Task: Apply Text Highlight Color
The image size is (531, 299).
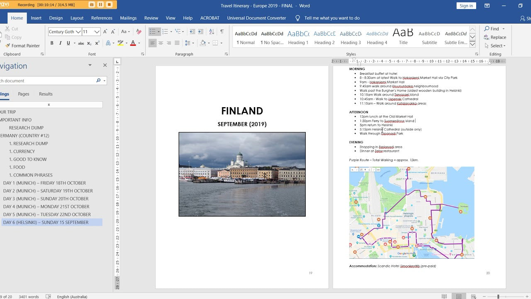Action: [x=120, y=43]
